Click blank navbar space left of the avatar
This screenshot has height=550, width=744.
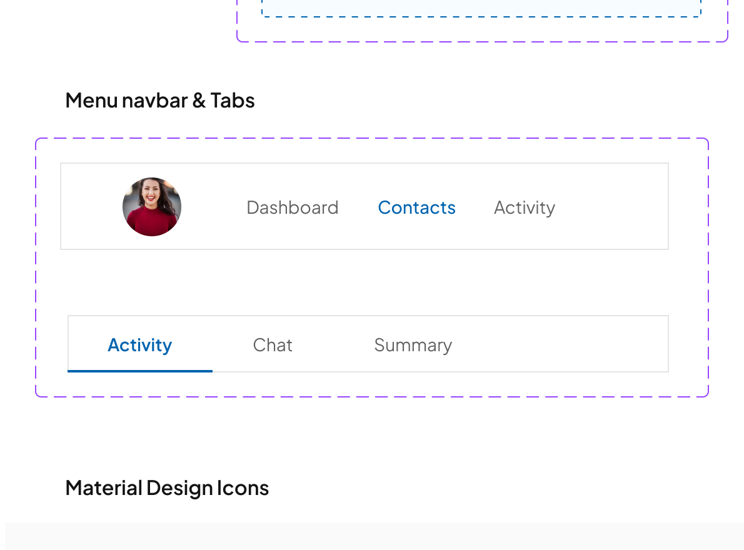[x=91, y=207]
